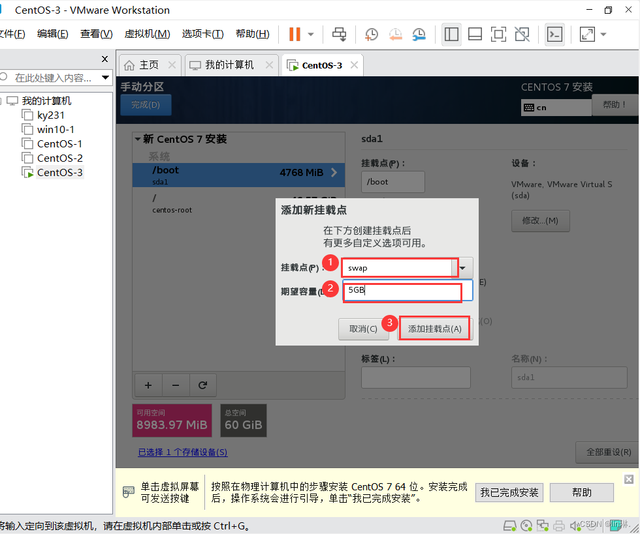The height and width of the screenshot is (534, 640).
Task: Click the swap mount point text field
Action: [398, 268]
